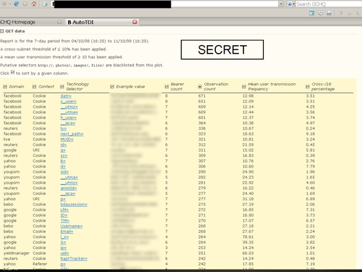Click the green monitor toolbar icon
Image resolution: width=362 pixels, height=272 pixels.
coord(312,13)
